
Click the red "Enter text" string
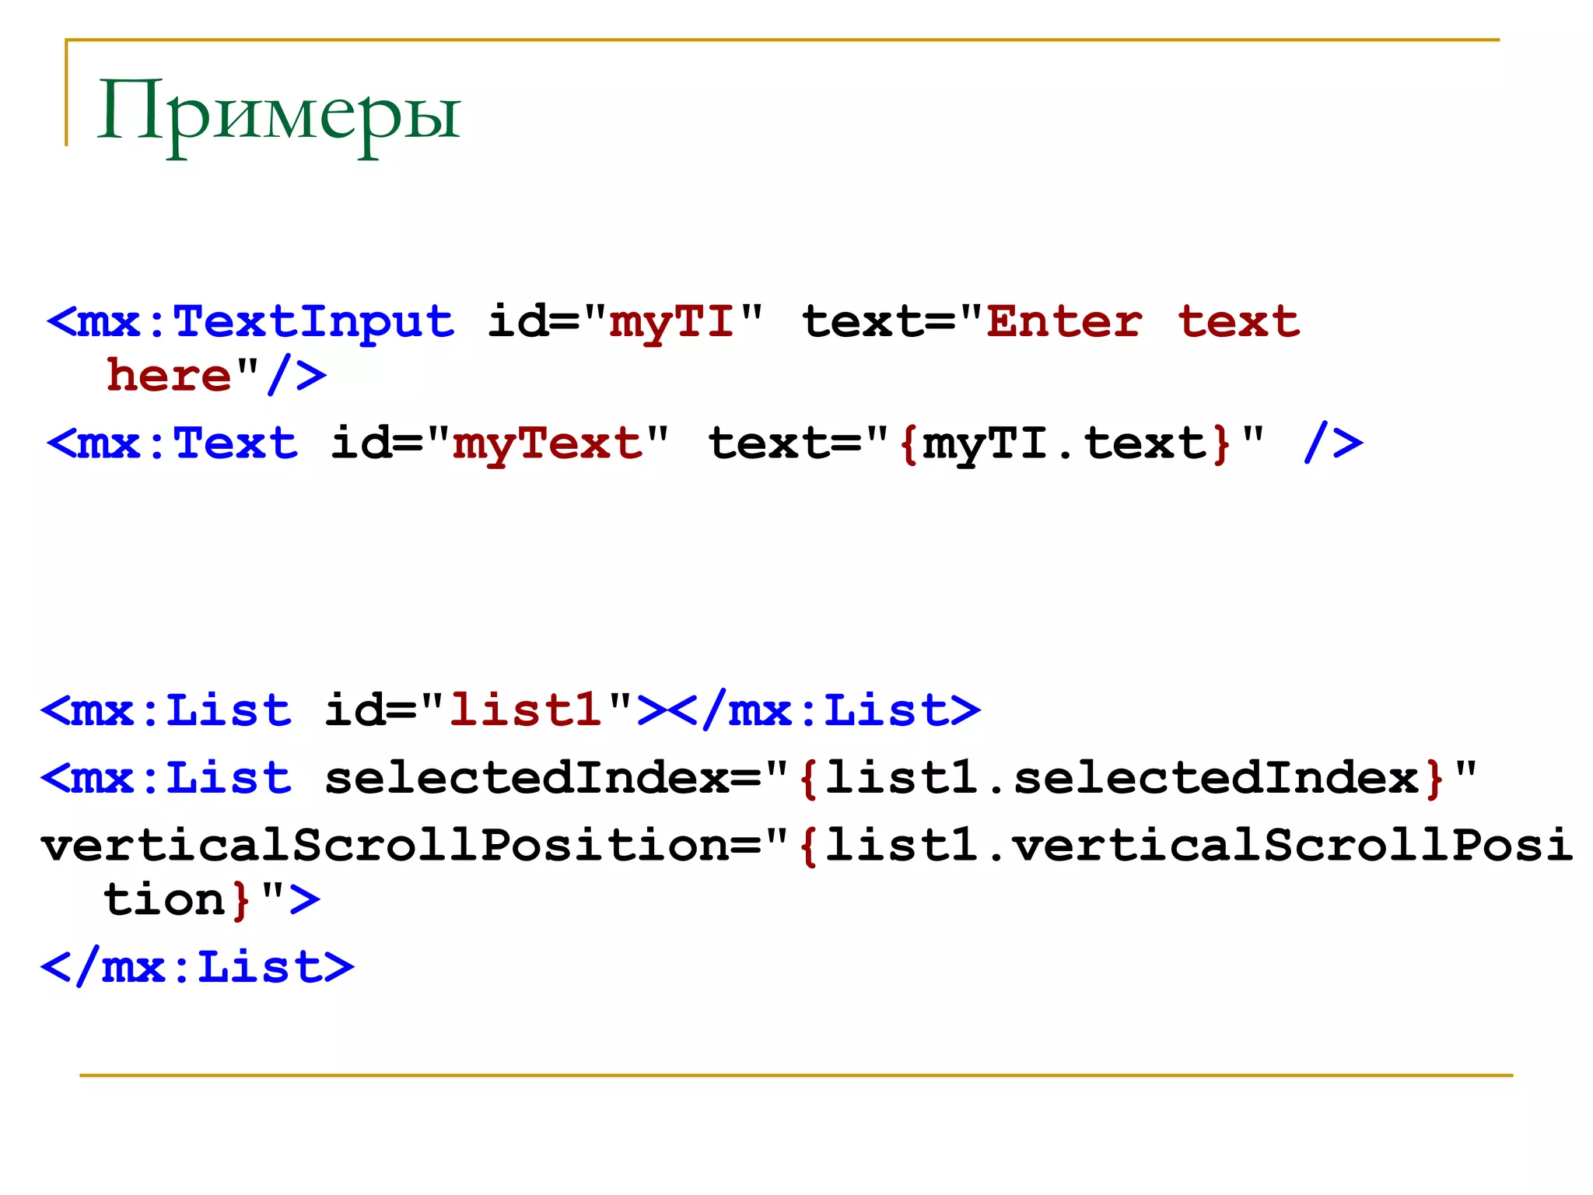[1143, 321]
